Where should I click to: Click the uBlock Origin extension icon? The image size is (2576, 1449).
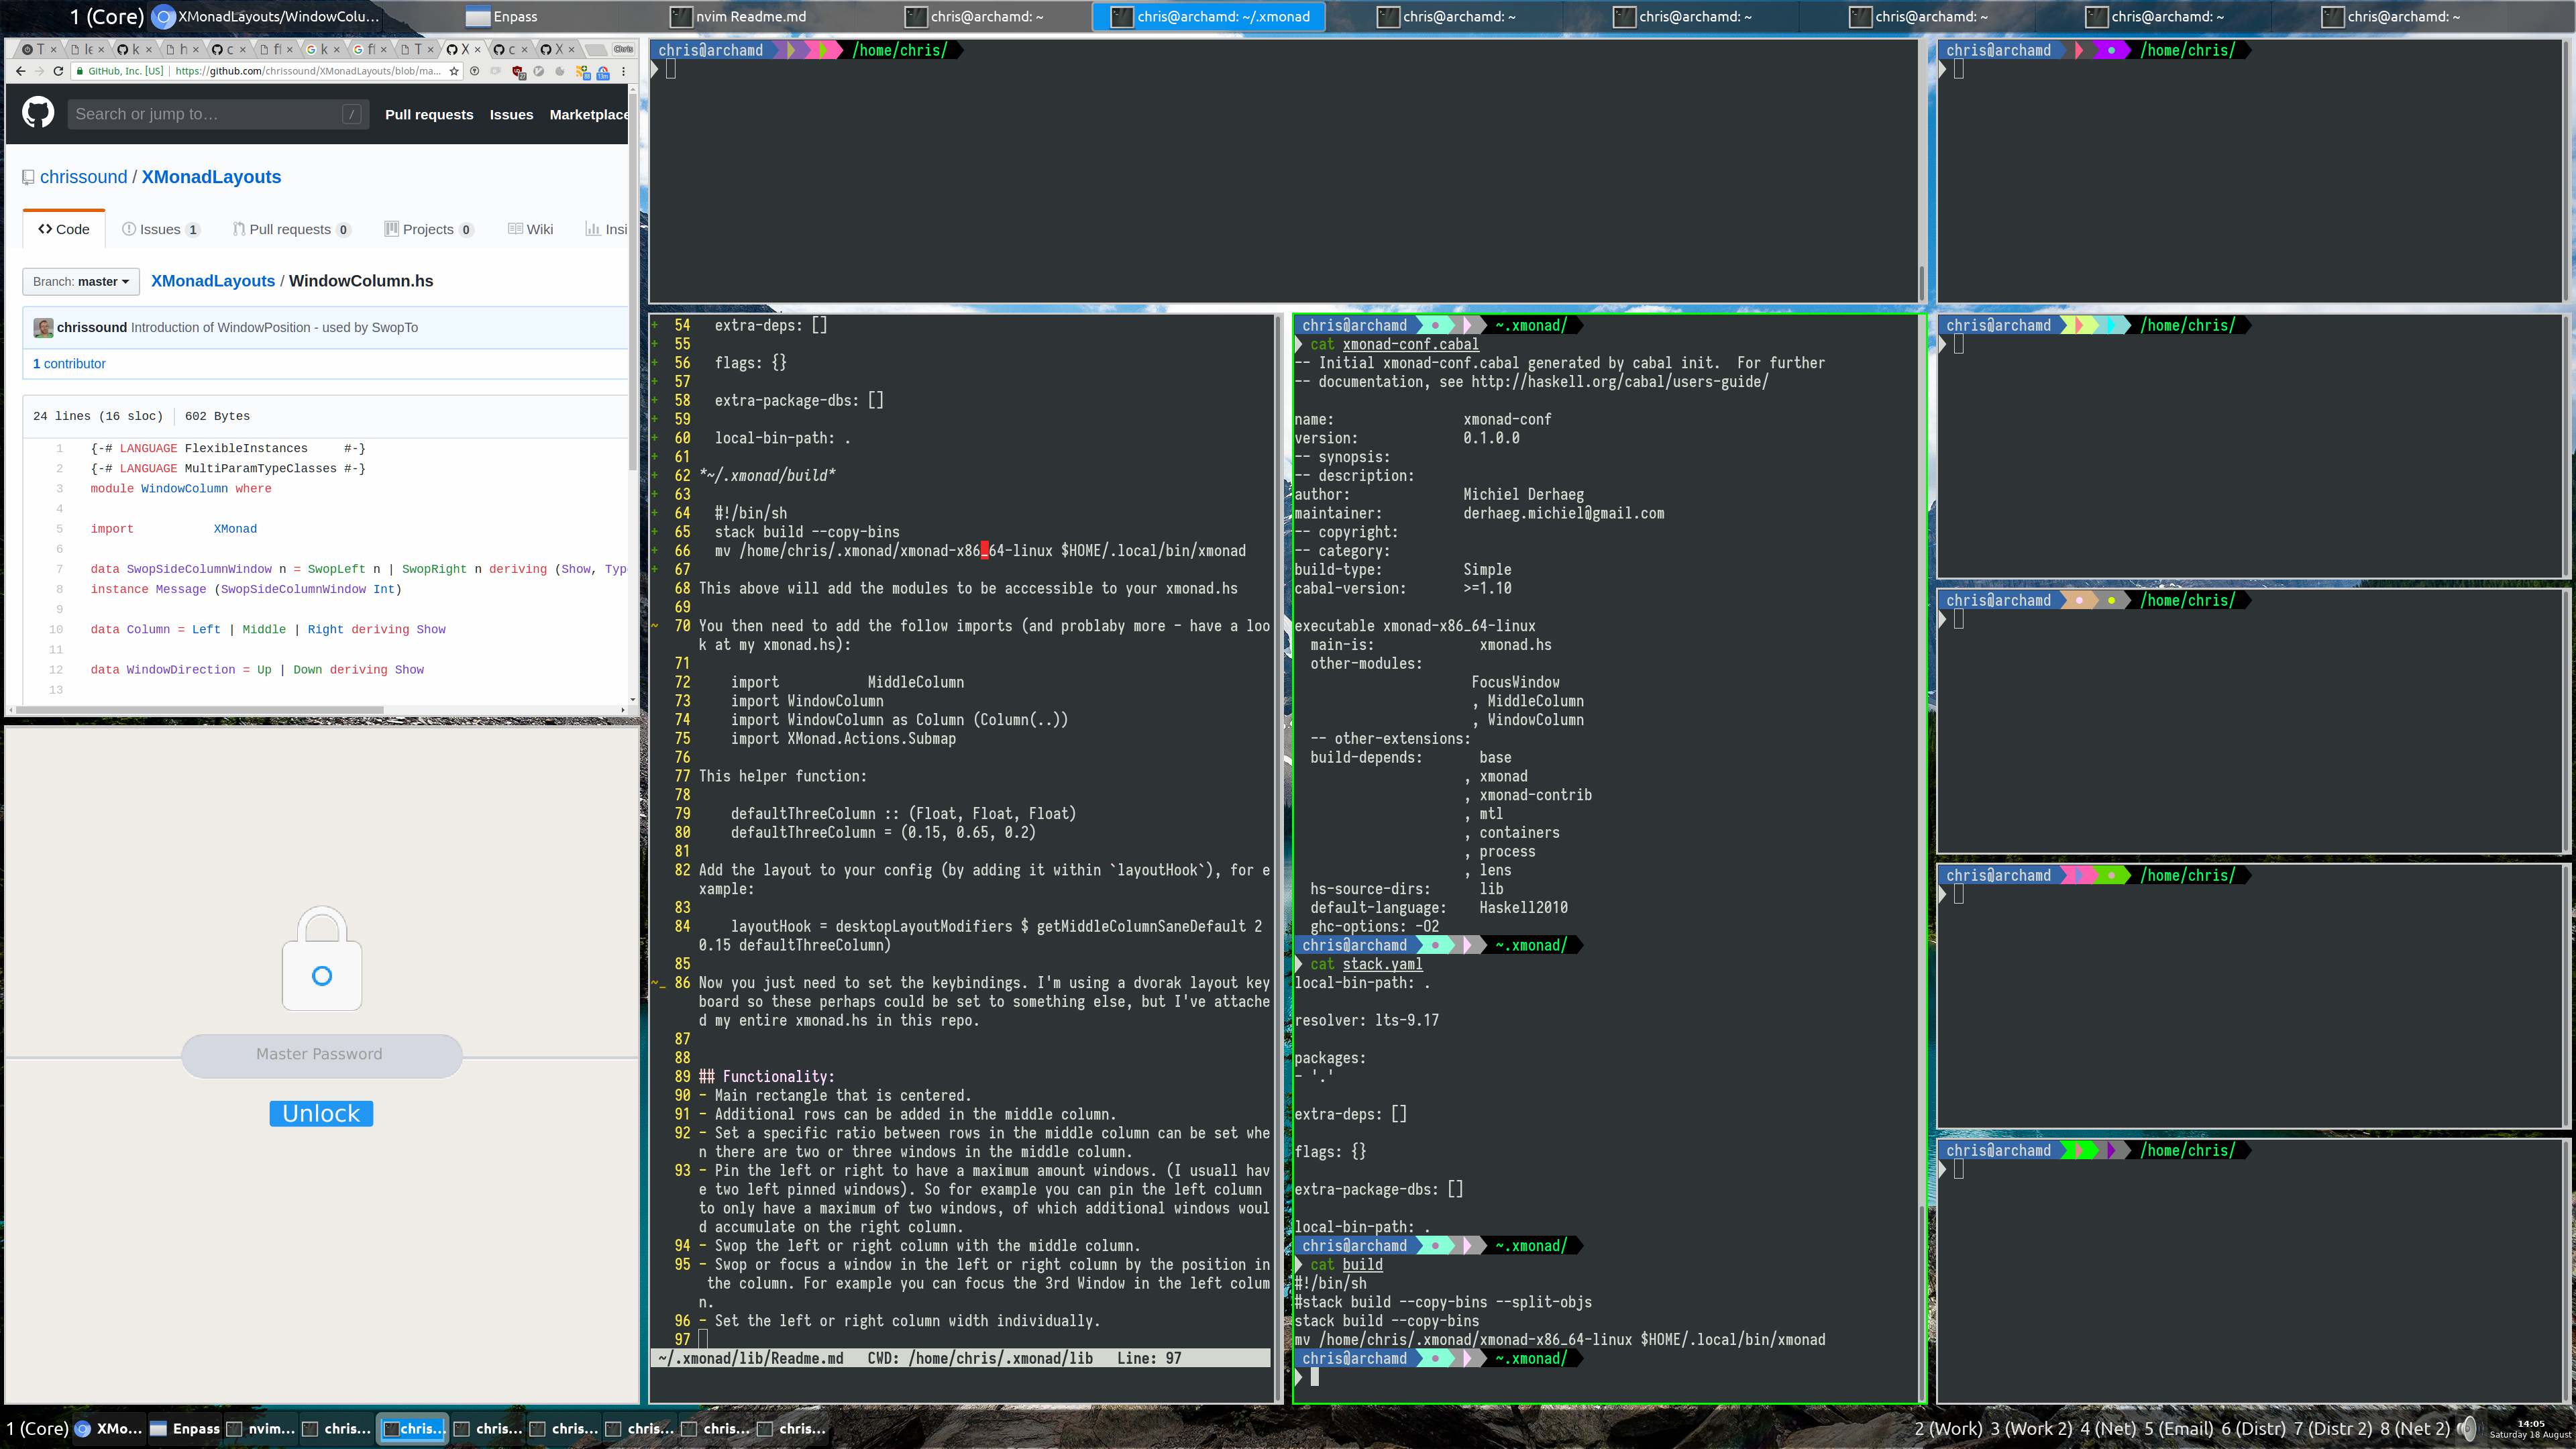[x=518, y=72]
